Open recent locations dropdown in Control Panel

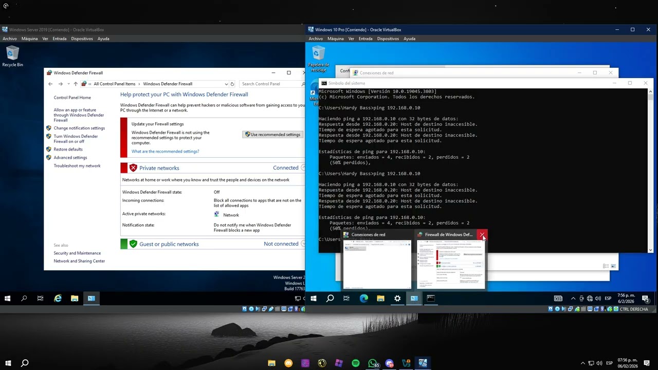68,84
